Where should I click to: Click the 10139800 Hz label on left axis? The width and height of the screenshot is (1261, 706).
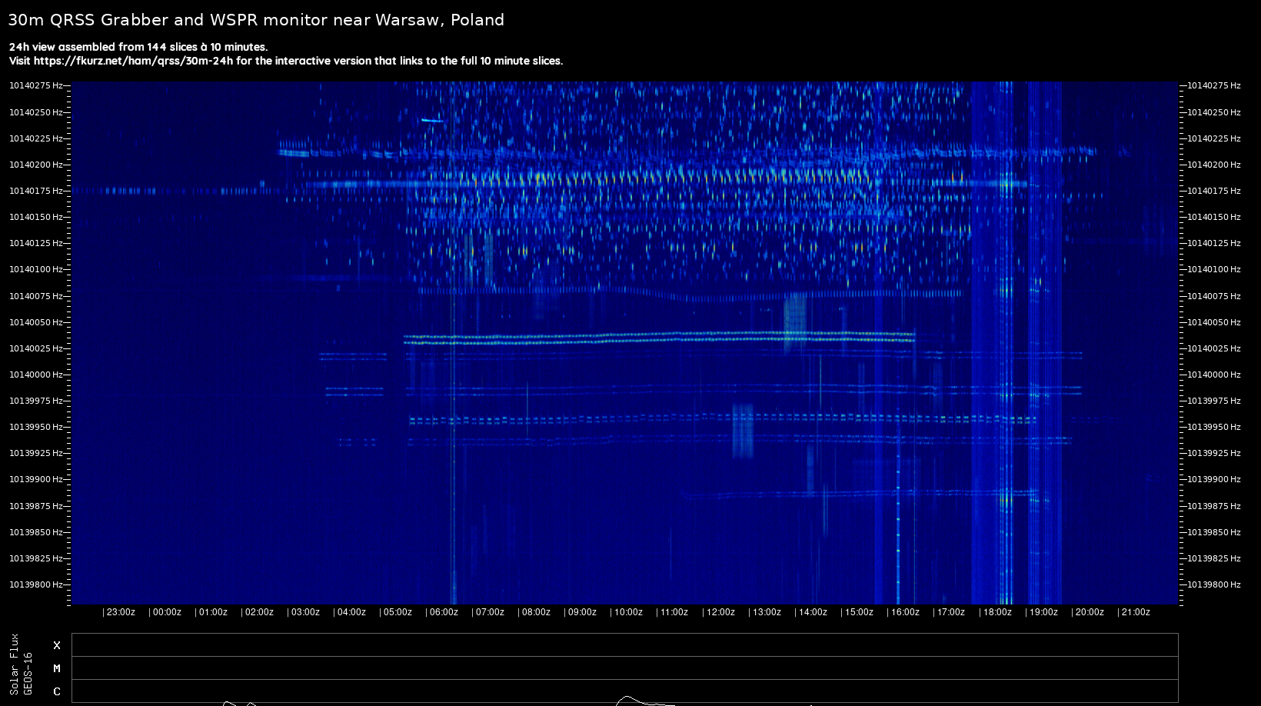pyautogui.click(x=35, y=584)
